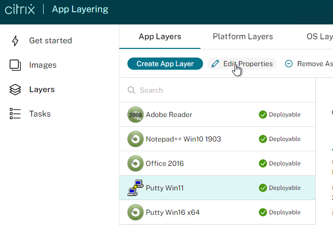
Task: Click the Get started lightning bolt icon
Action: (15, 41)
